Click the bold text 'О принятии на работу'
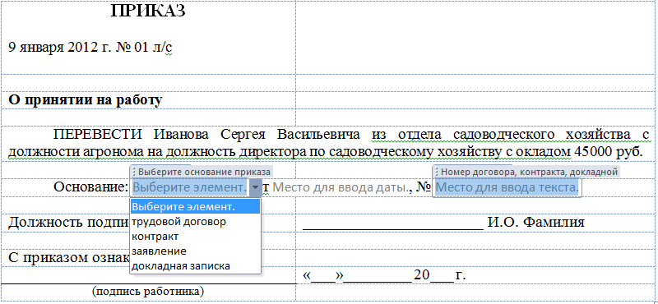The width and height of the screenshot is (658, 304). 86,100
